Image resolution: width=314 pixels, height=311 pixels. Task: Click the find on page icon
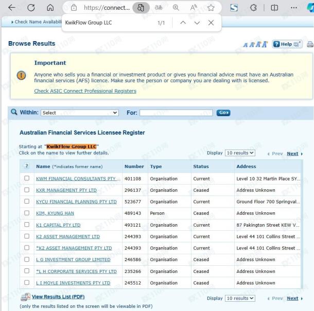(x=141, y=8)
